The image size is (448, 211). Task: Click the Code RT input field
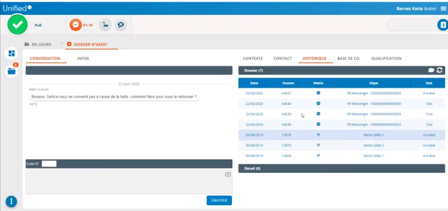click(49, 164)
